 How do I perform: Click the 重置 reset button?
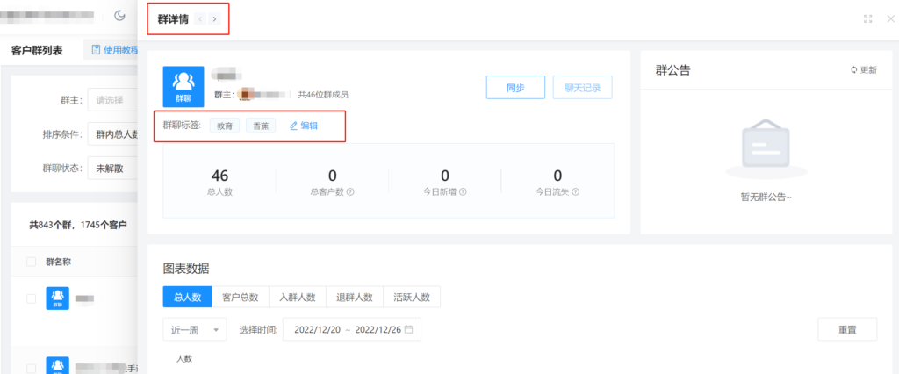847,329
